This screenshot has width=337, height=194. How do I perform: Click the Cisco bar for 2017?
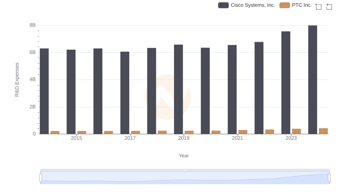coord(125,93)
